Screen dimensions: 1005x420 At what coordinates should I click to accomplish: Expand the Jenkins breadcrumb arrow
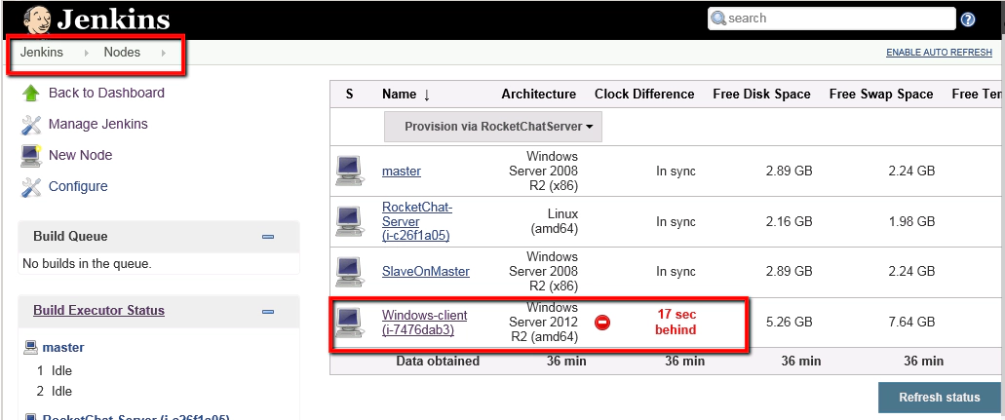[87, 53]
